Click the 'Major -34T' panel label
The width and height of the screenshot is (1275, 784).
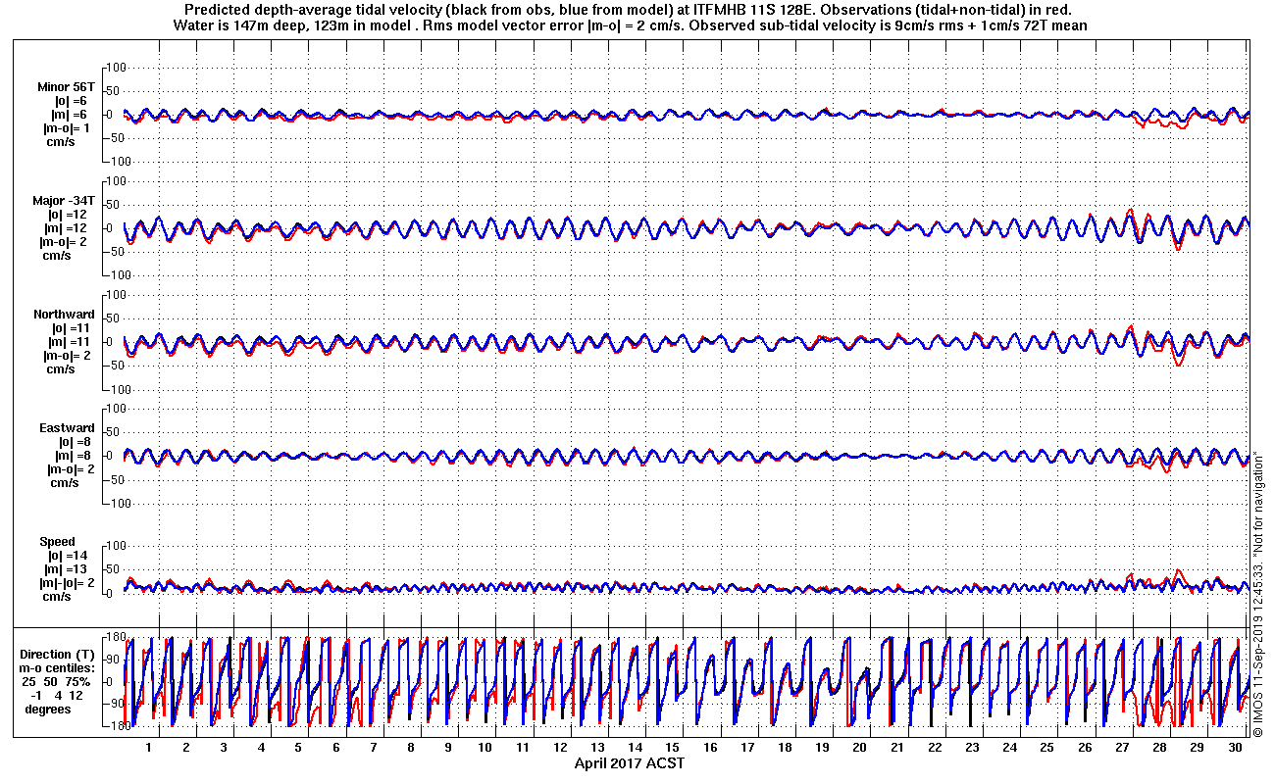pos(64,200)
